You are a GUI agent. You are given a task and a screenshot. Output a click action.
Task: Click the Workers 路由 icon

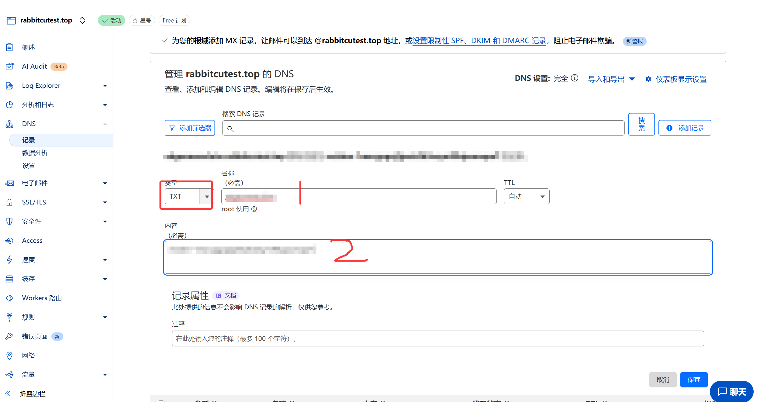pyautogui.click(x=9, y=298)
